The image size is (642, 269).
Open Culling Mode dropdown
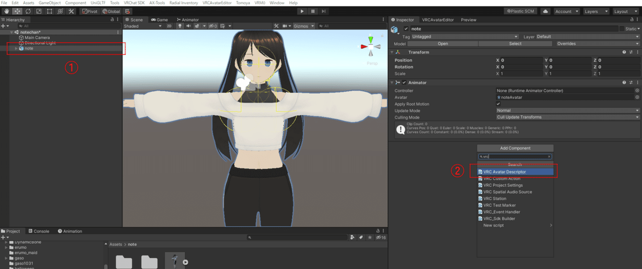pos(568,117)
